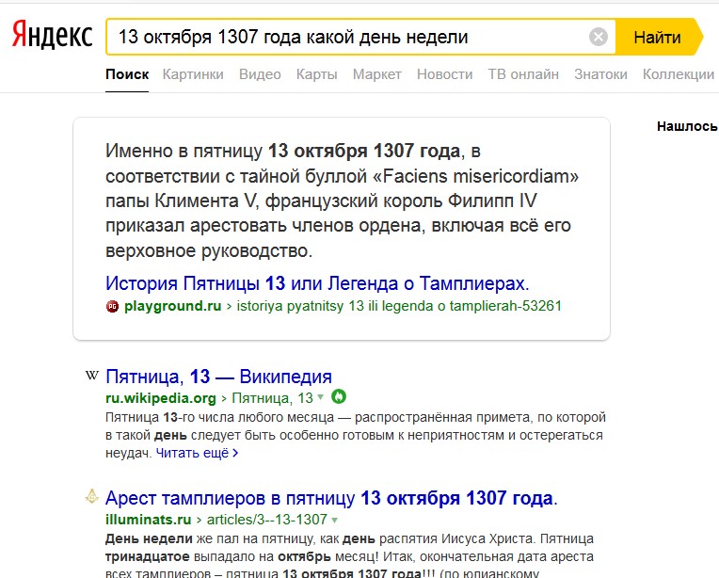The image size is (719, 578).
Task: Switch to the Новости tab
Action: click(x=445, y=74)
